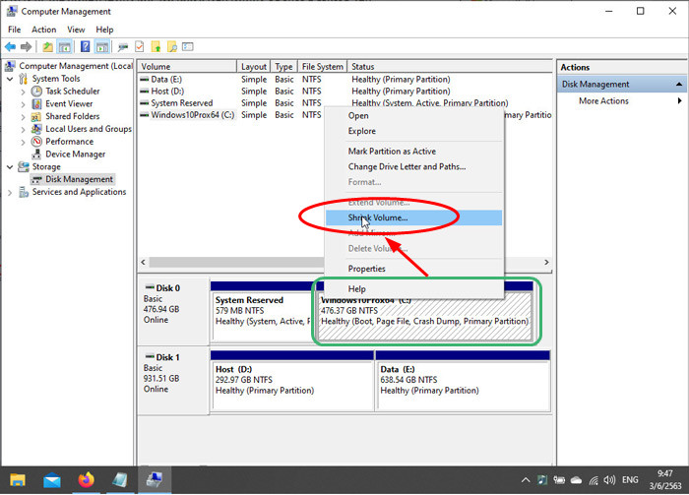Viewport: 689px width, 495px height.
Task: Choose Properties from the context menu
Action: click(x=413, y=269)
